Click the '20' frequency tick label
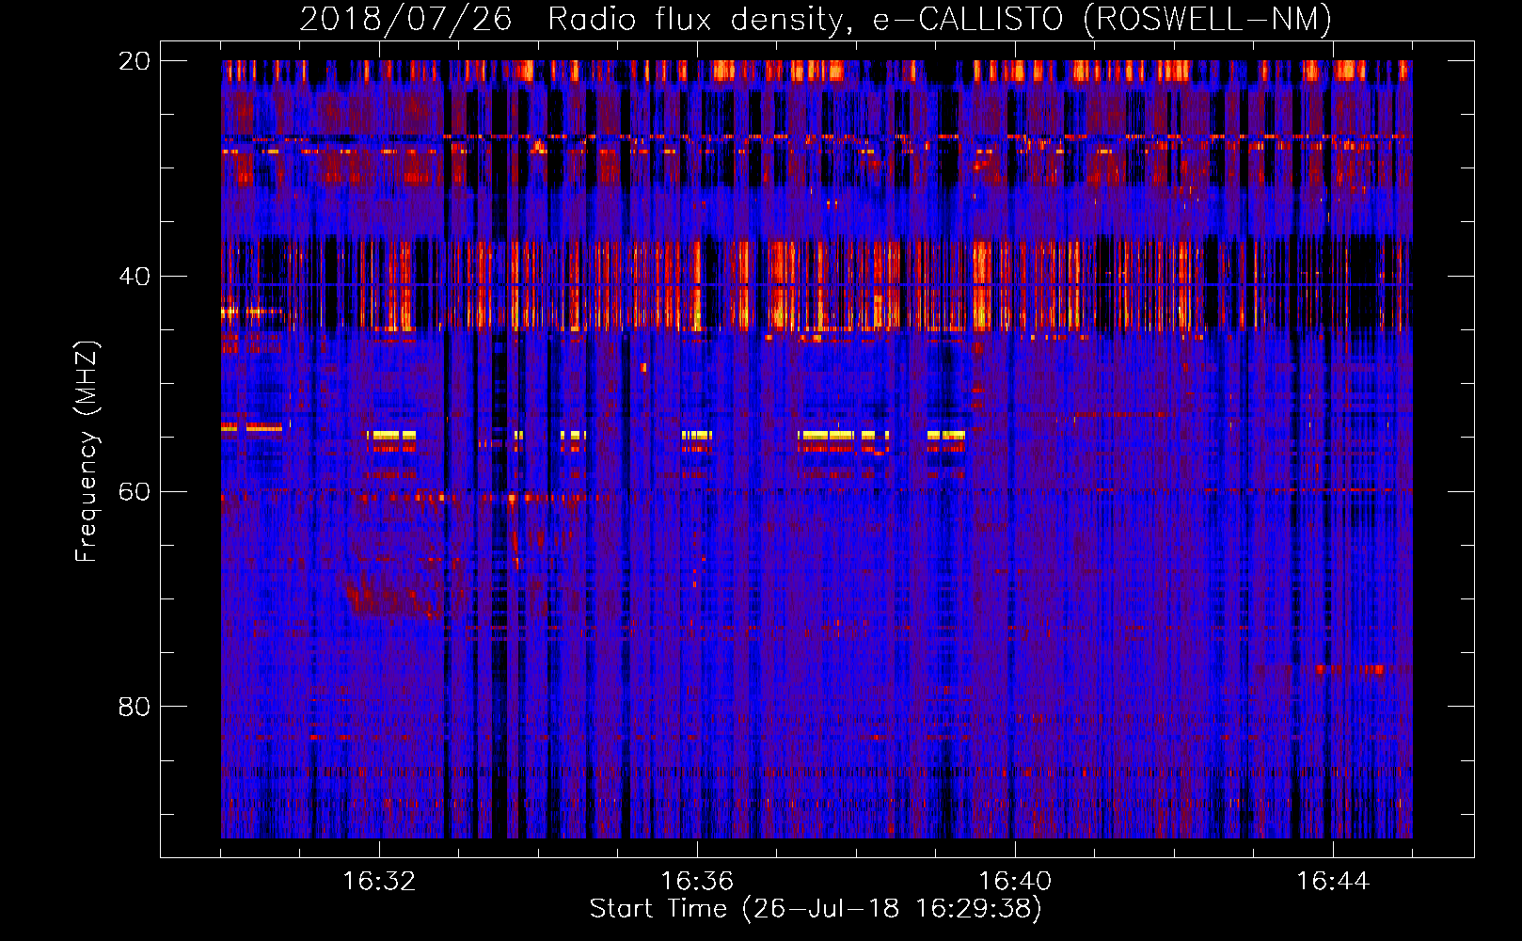Viewport: 1522px width, 941px height. [x=135, y=61]
